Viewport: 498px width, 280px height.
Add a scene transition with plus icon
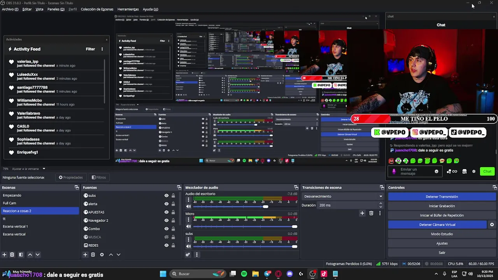tap(362, 213)
